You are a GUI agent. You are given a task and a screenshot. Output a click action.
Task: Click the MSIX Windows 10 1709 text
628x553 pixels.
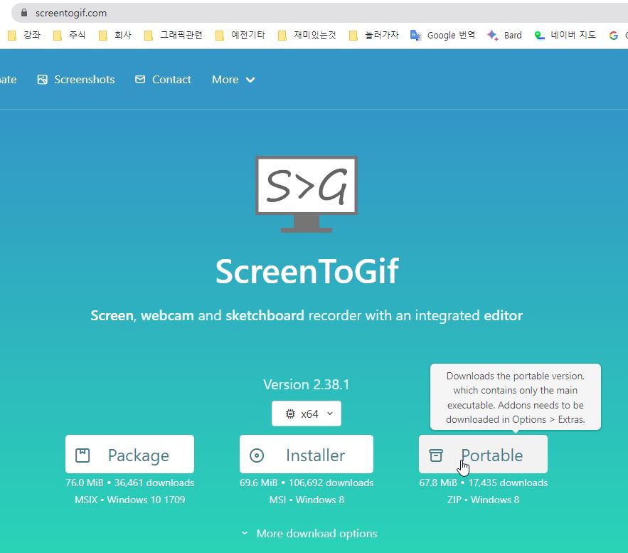(129, 500)
